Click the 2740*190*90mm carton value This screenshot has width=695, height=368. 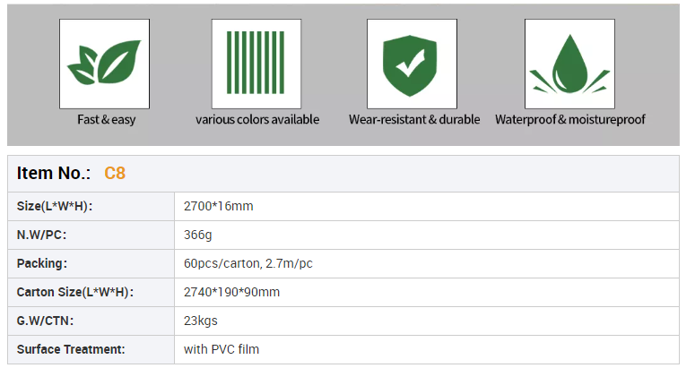[231, 292]
